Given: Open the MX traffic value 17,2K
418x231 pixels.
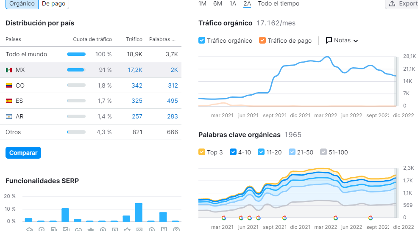Looking at the screenshot, I should (x=135, y=70).
